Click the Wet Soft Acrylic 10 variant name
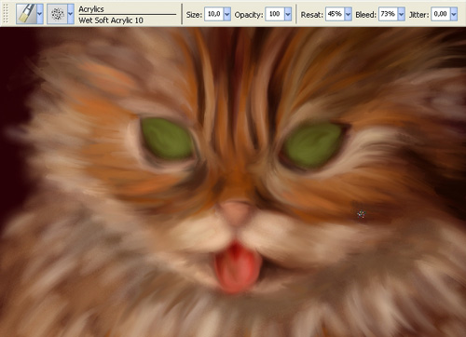The width and height of the screenshot is (466, 337). (x=111, y=20)
